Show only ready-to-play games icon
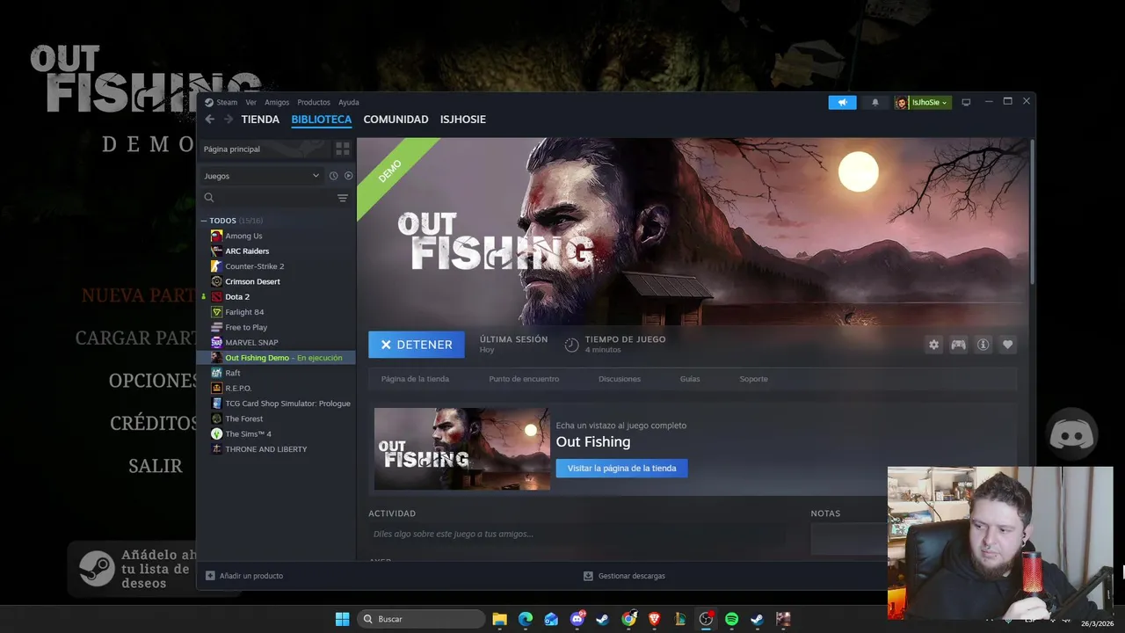The width and height of the screenshot is (1125, 633). [348, 176]
